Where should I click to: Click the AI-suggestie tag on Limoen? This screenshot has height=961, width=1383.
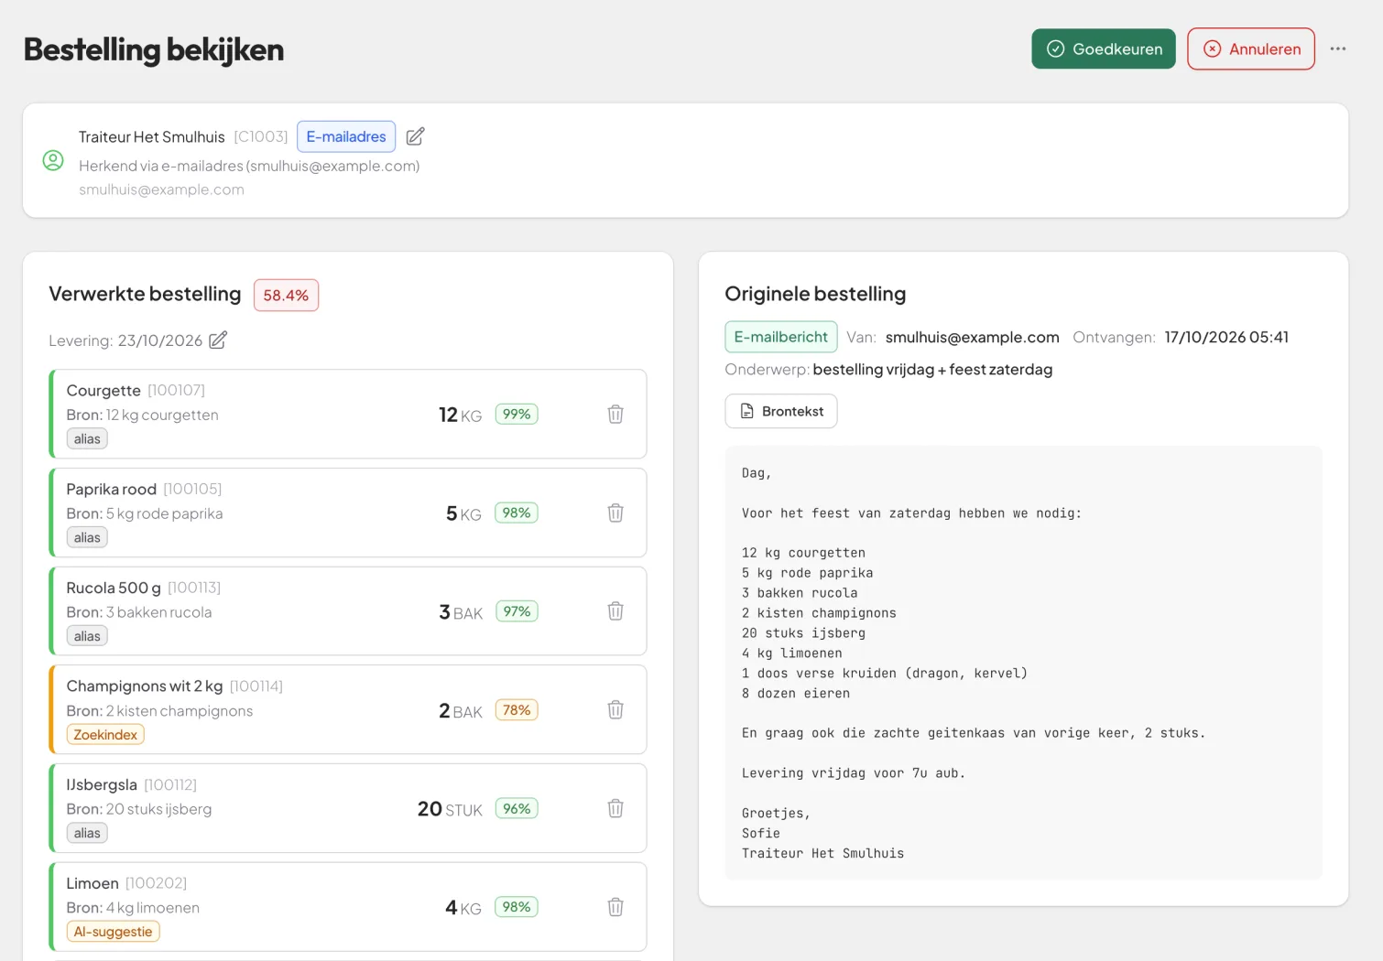coord(113,932)
